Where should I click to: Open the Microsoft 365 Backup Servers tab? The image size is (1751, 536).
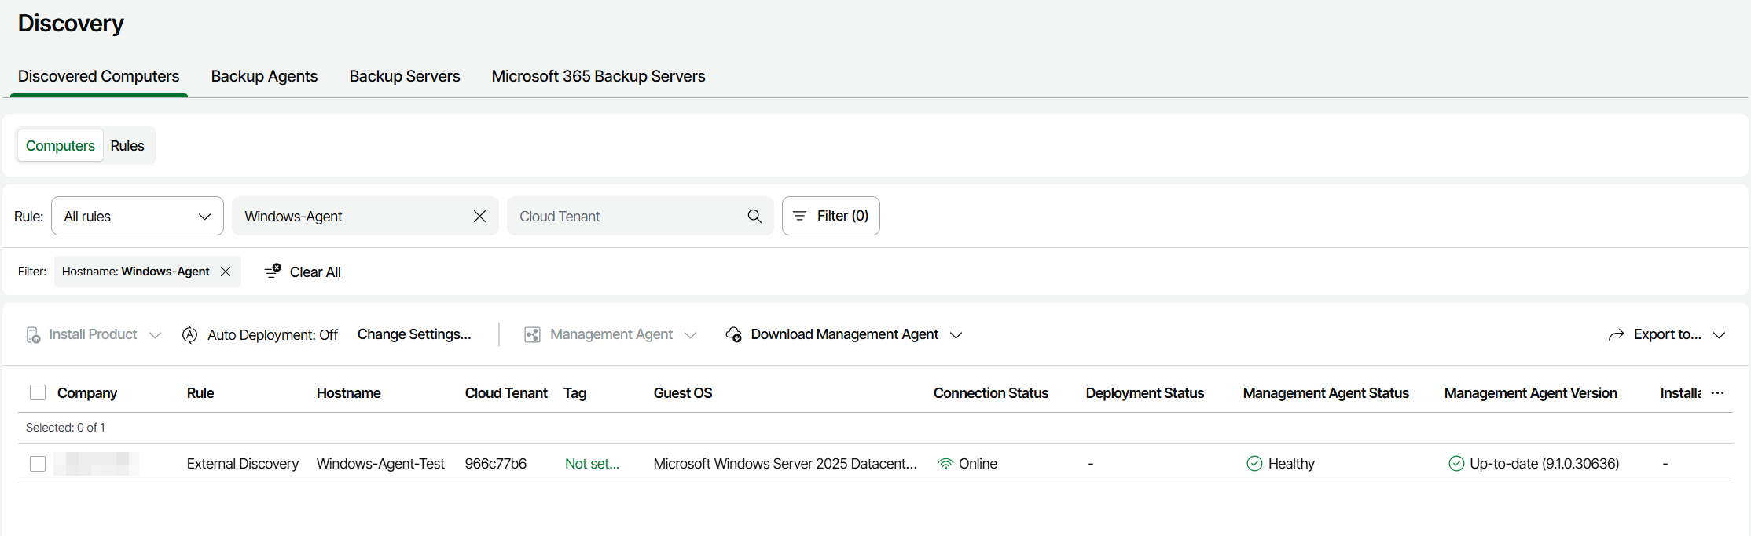click(x=598, y=76)
